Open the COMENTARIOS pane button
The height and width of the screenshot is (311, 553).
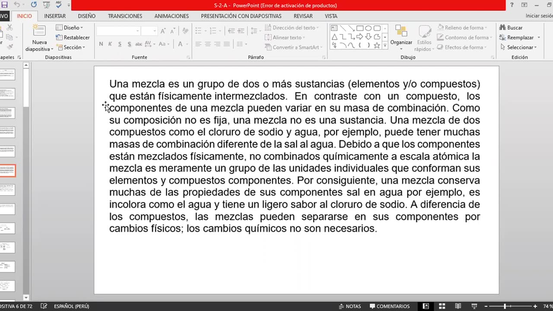(x=390, y=306)
